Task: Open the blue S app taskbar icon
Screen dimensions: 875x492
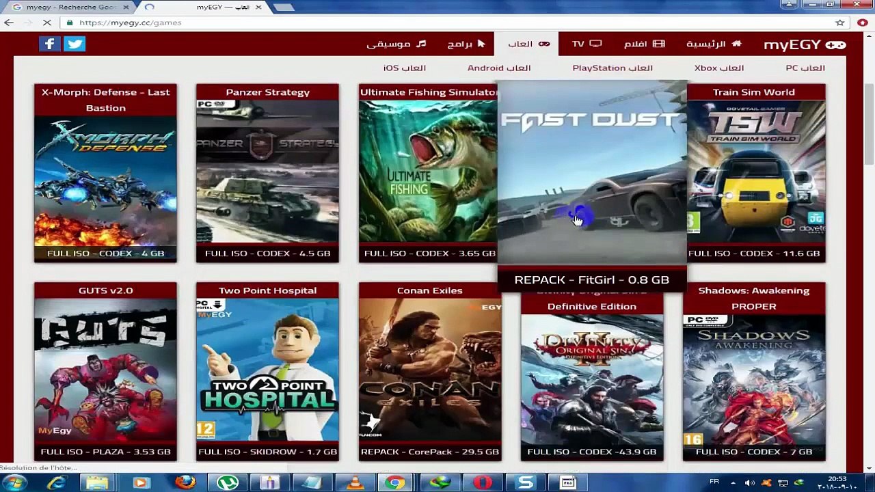Action: coord(526,482)
